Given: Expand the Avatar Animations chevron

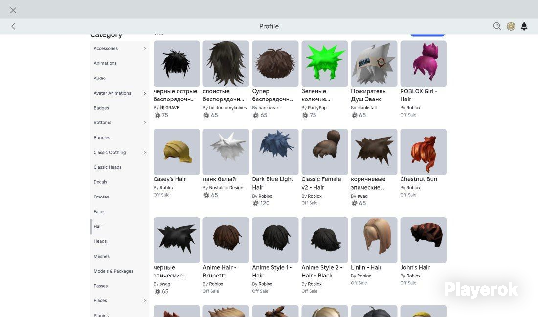Looking at the screenshot, I should pyautogui.click(x=144, y=93).
